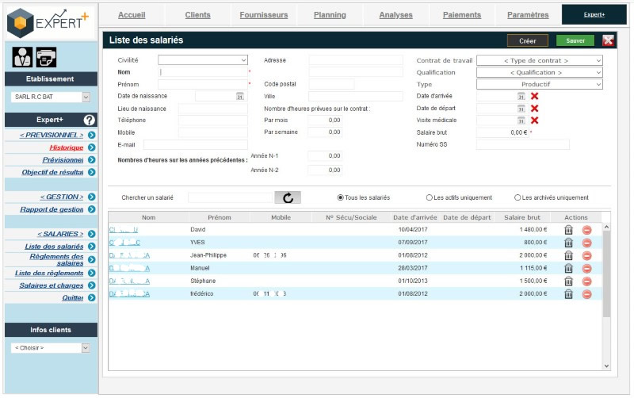The image size is (634, 398).
Task: Open the Accueil tab
Action: [132, 15]
